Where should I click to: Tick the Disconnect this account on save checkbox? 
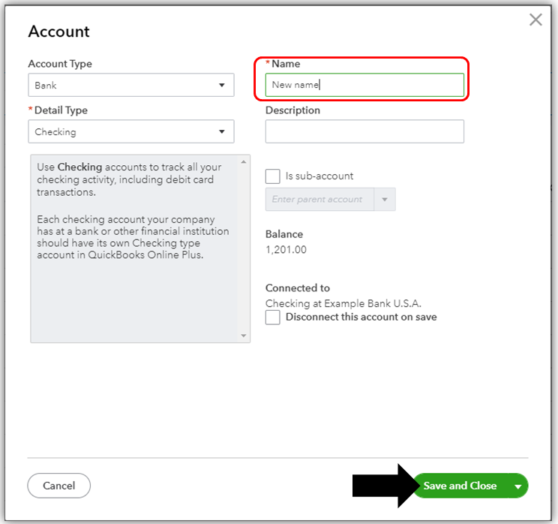pos(273,318)
